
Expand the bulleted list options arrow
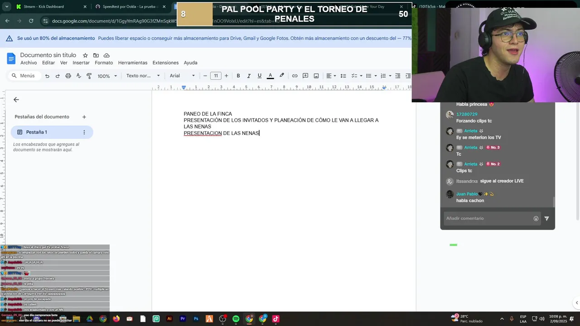point(376,76)
